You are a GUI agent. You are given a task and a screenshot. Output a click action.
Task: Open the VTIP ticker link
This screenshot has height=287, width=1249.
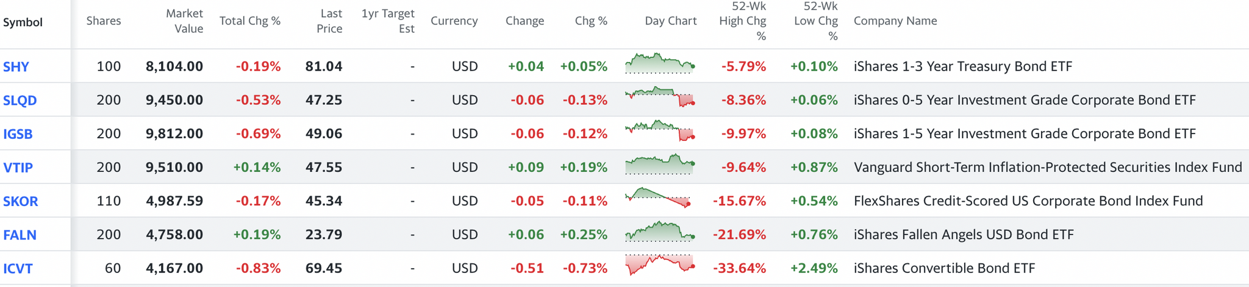(x=18, y=168)
